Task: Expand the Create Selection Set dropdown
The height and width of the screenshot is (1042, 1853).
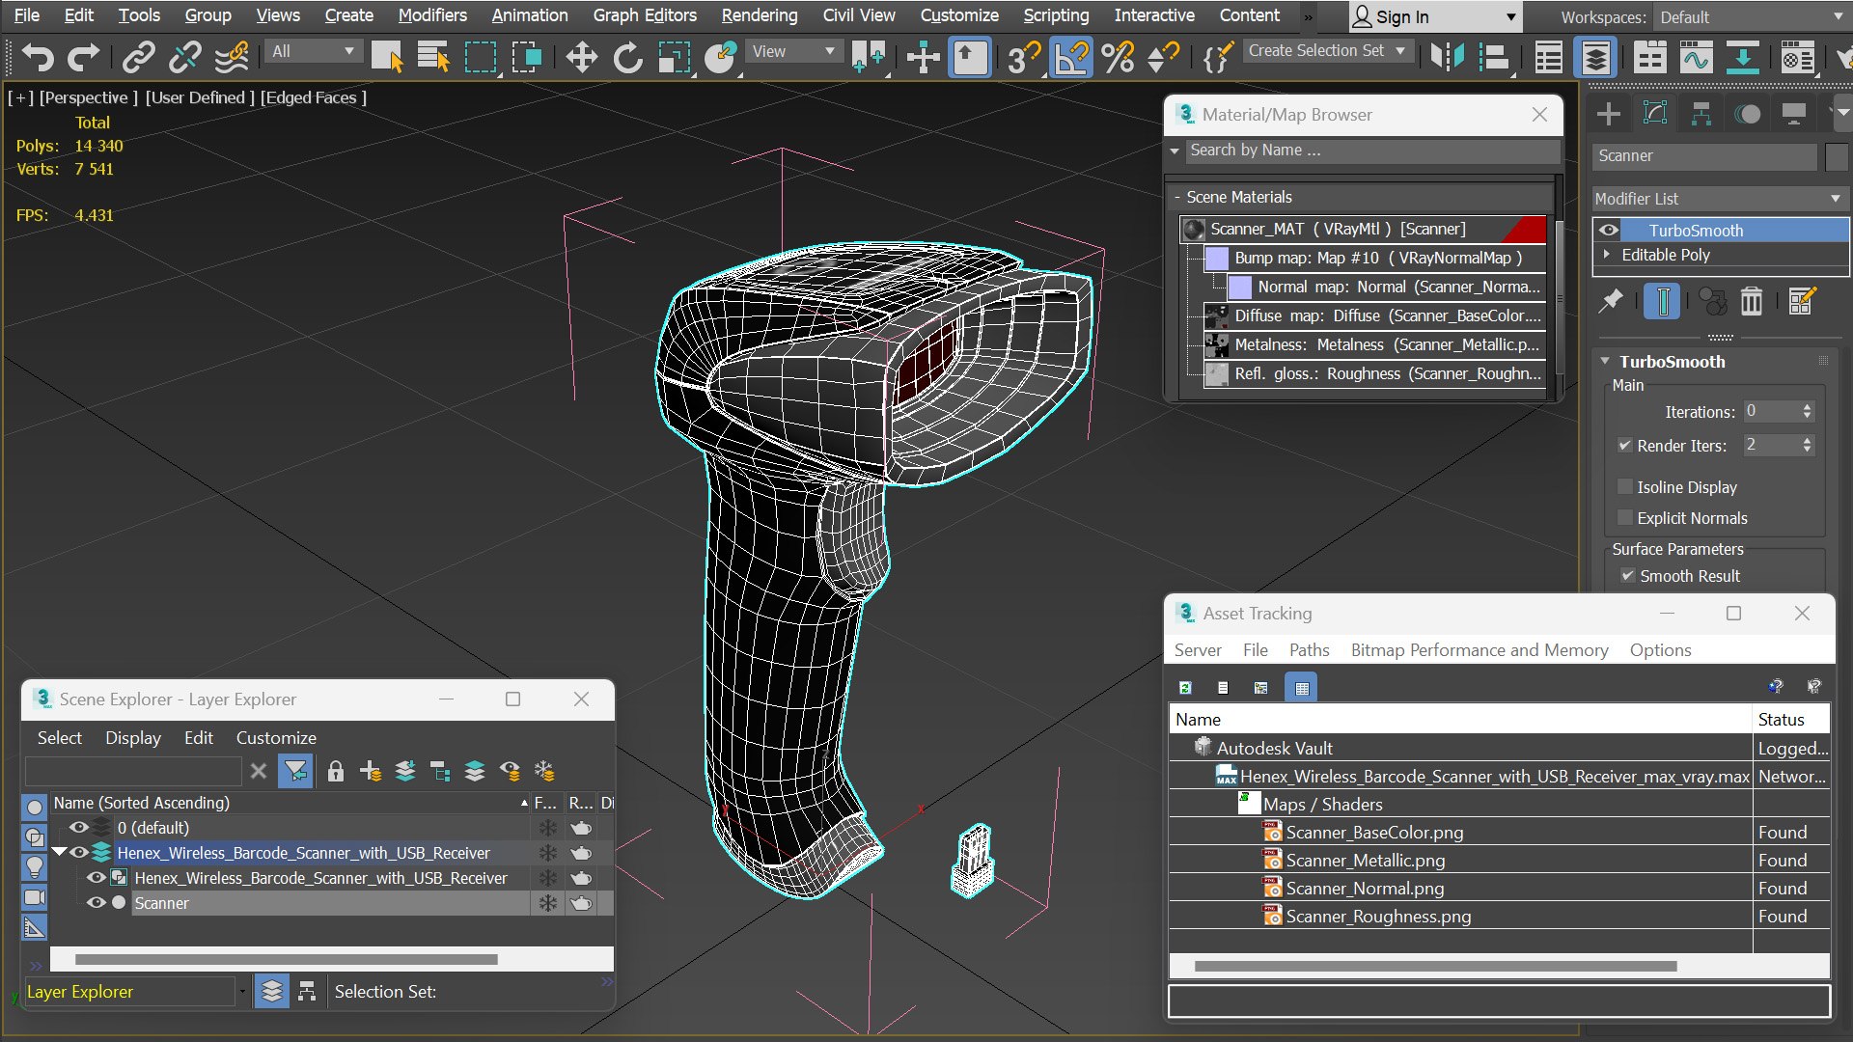Action: (x=1327, y=51)
